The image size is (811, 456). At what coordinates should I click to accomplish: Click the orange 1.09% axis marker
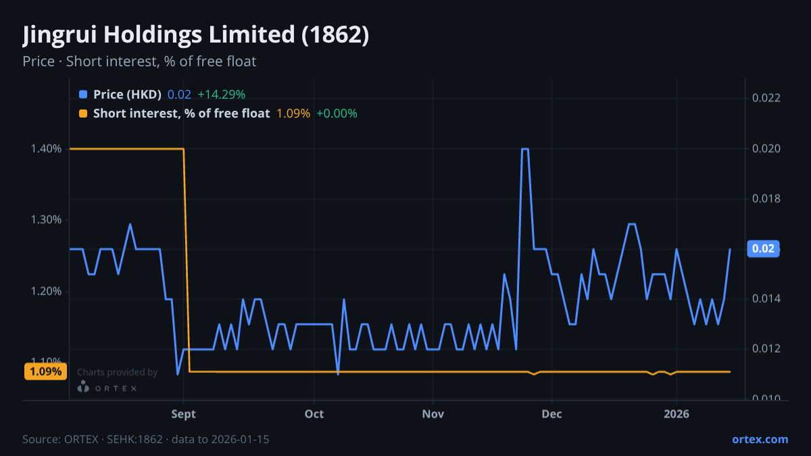point(45,372)
